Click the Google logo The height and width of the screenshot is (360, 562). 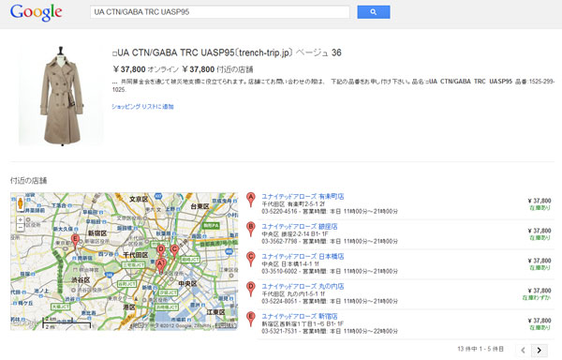36,12
